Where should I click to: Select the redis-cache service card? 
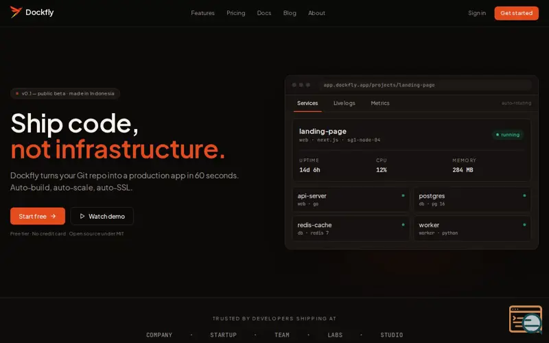pos(351,228)
